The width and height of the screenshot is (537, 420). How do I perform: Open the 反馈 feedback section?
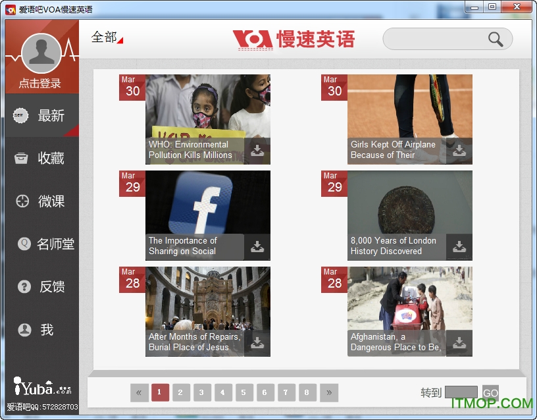[41, 287]
